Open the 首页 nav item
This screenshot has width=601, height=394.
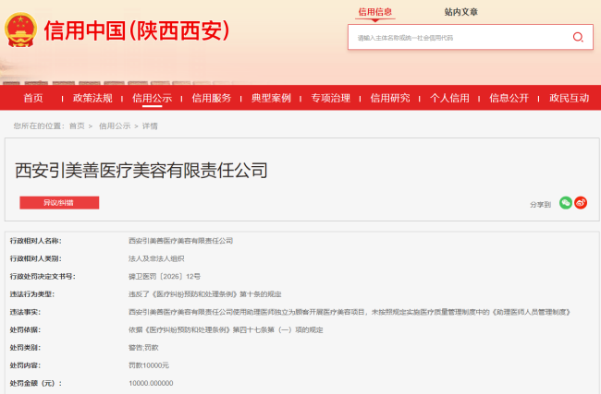[33, 99]
